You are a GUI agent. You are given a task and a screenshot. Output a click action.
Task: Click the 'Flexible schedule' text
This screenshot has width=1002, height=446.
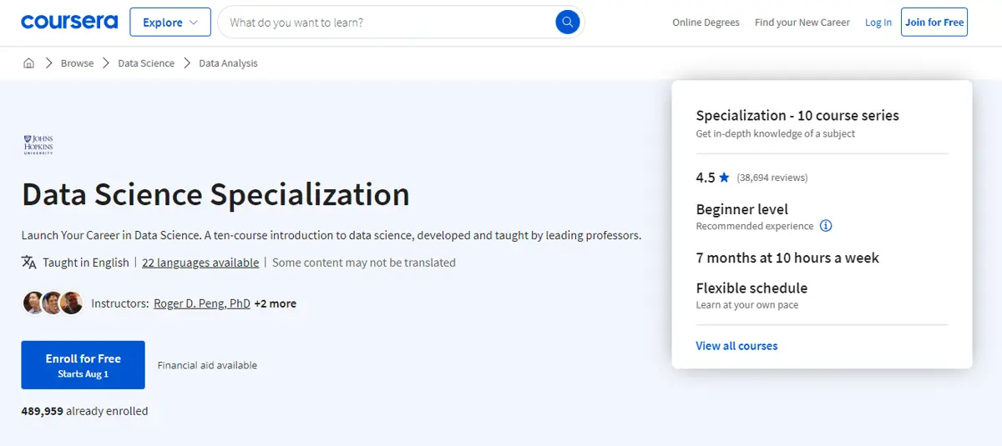click(751, 288)
